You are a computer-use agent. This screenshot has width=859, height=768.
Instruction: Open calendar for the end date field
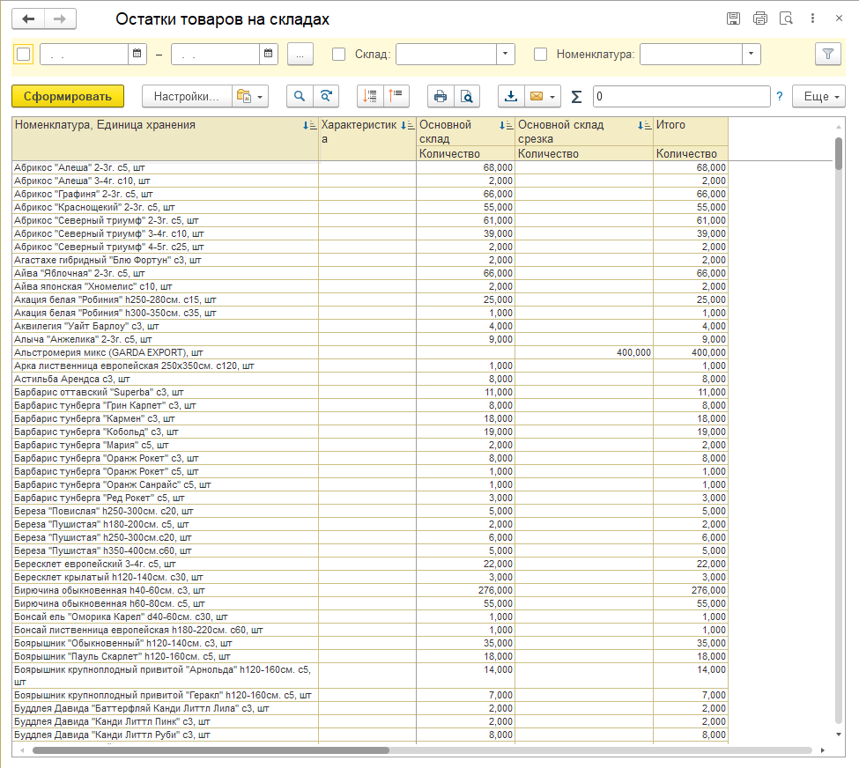pos(269,54)
